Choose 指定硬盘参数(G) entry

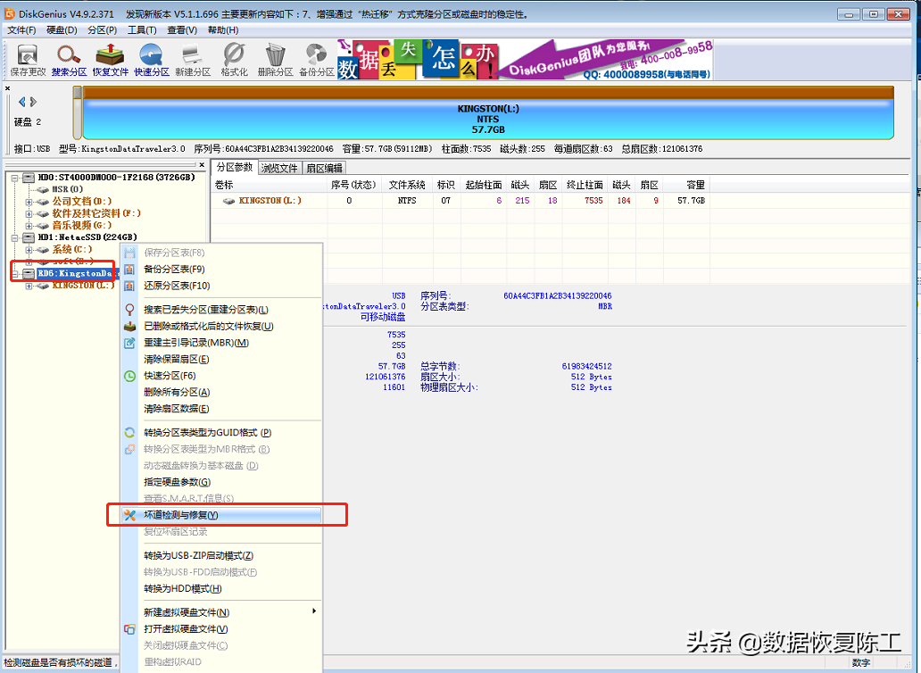click(x=222, y=482)
